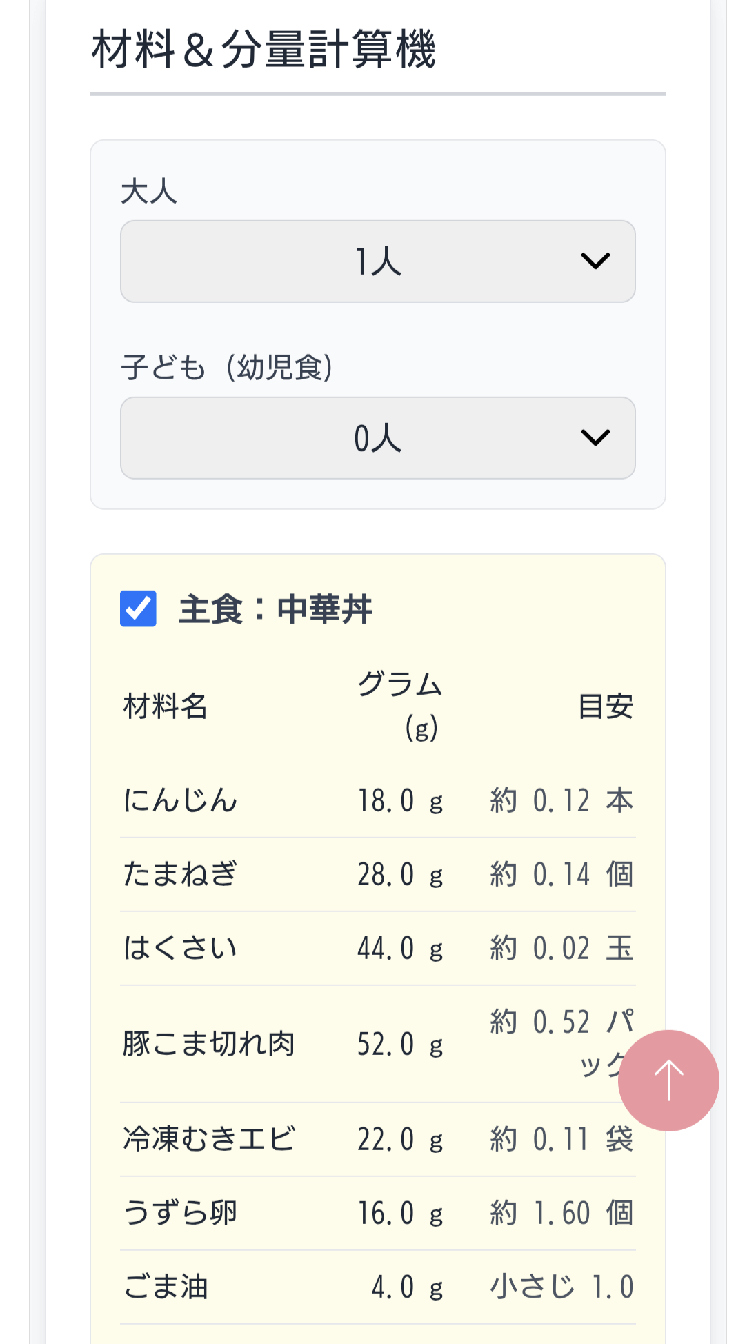Click the 材料名 column header

pyautogui.click(x=166, y=706)
